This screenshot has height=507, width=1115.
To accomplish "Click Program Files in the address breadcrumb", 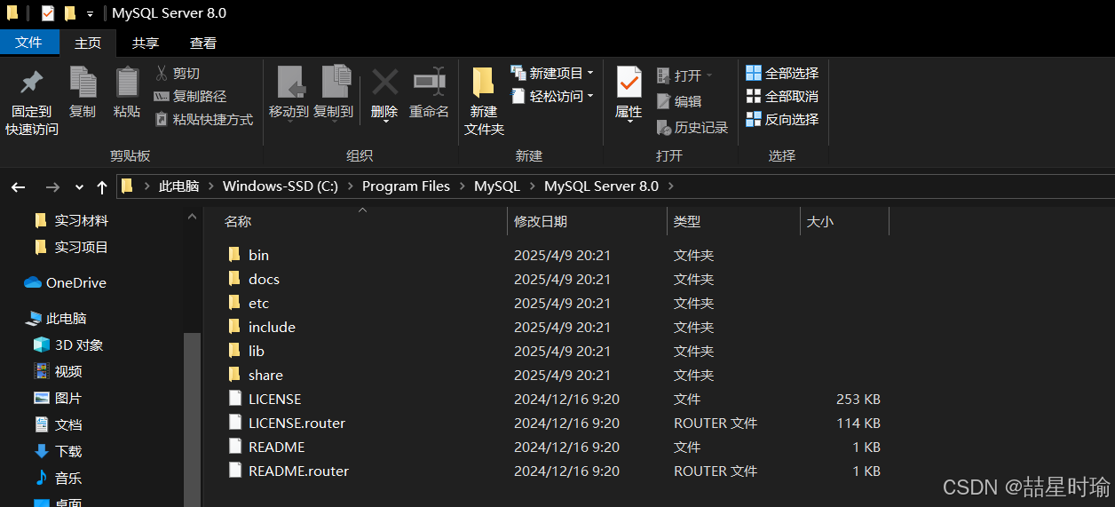I will pyautogui.click(x=406, y=186).
